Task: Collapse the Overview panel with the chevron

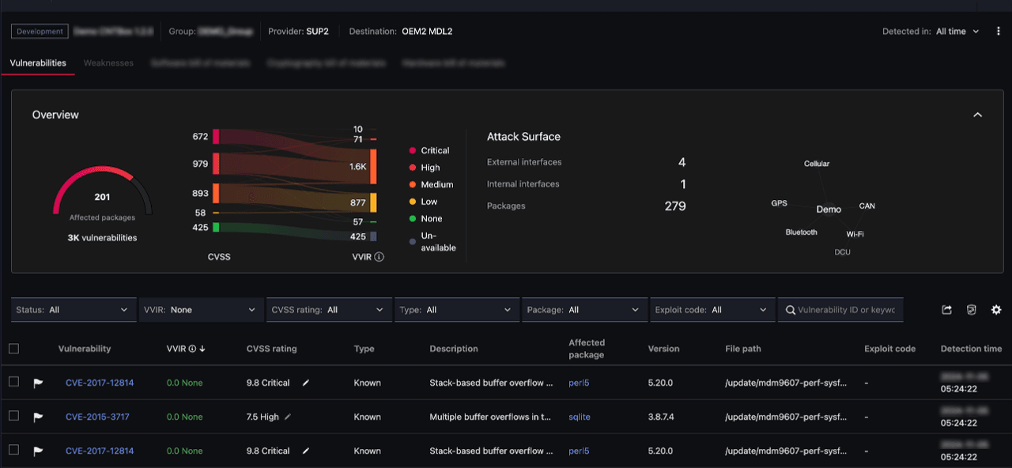Action: click(977, 115)
